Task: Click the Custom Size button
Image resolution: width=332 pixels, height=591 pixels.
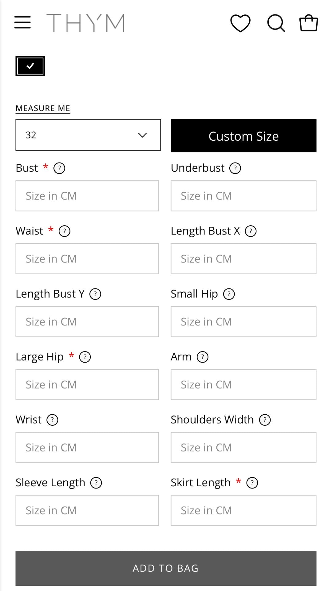Action: 243,135
